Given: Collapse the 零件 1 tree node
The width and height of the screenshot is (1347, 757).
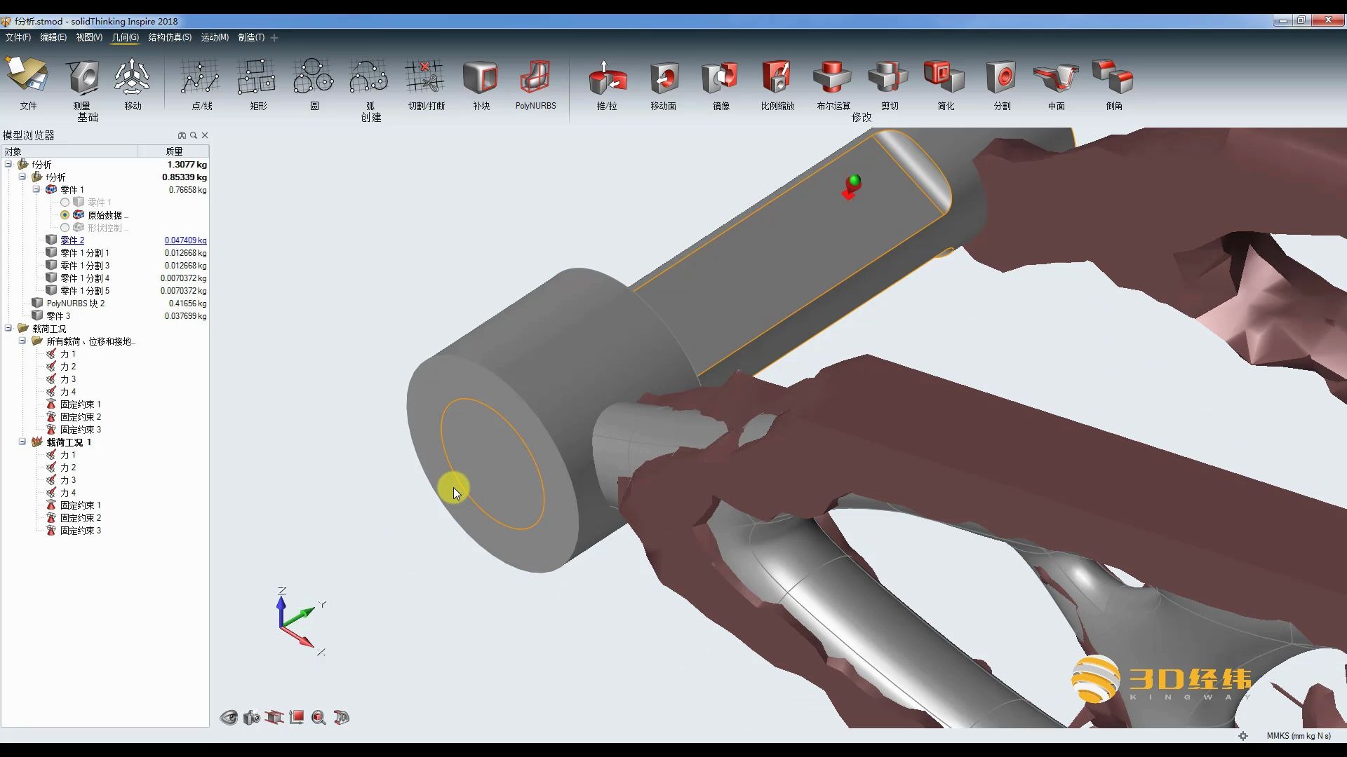Looking at the screenshot, I should pyautogui.click(x=36, y=189).
